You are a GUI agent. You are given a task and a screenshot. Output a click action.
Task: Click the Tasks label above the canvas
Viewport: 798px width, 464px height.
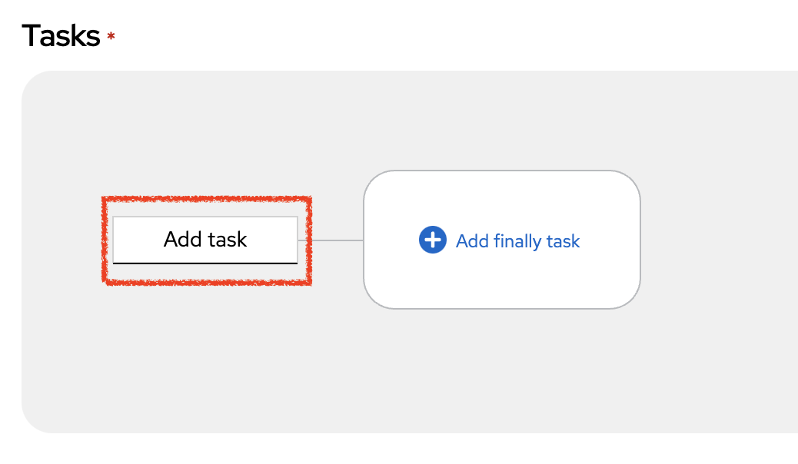62,35
